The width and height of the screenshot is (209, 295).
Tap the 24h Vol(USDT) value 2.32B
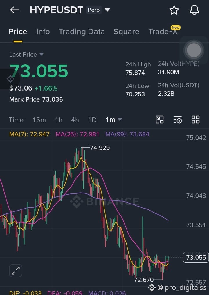[x=166, y=94]
